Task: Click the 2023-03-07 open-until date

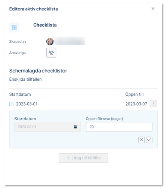Action: tap(136, 104)
